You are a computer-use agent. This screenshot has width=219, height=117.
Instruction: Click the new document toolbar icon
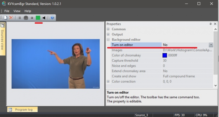point(6,18)
